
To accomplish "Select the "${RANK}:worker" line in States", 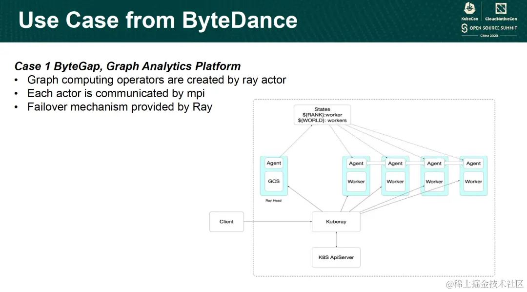I will [323, 115].
